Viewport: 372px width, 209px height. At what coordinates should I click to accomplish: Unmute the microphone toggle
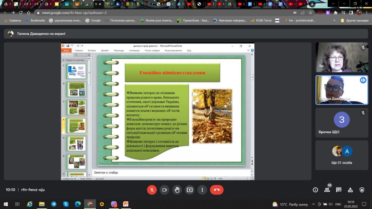click(x=152, y=190)
